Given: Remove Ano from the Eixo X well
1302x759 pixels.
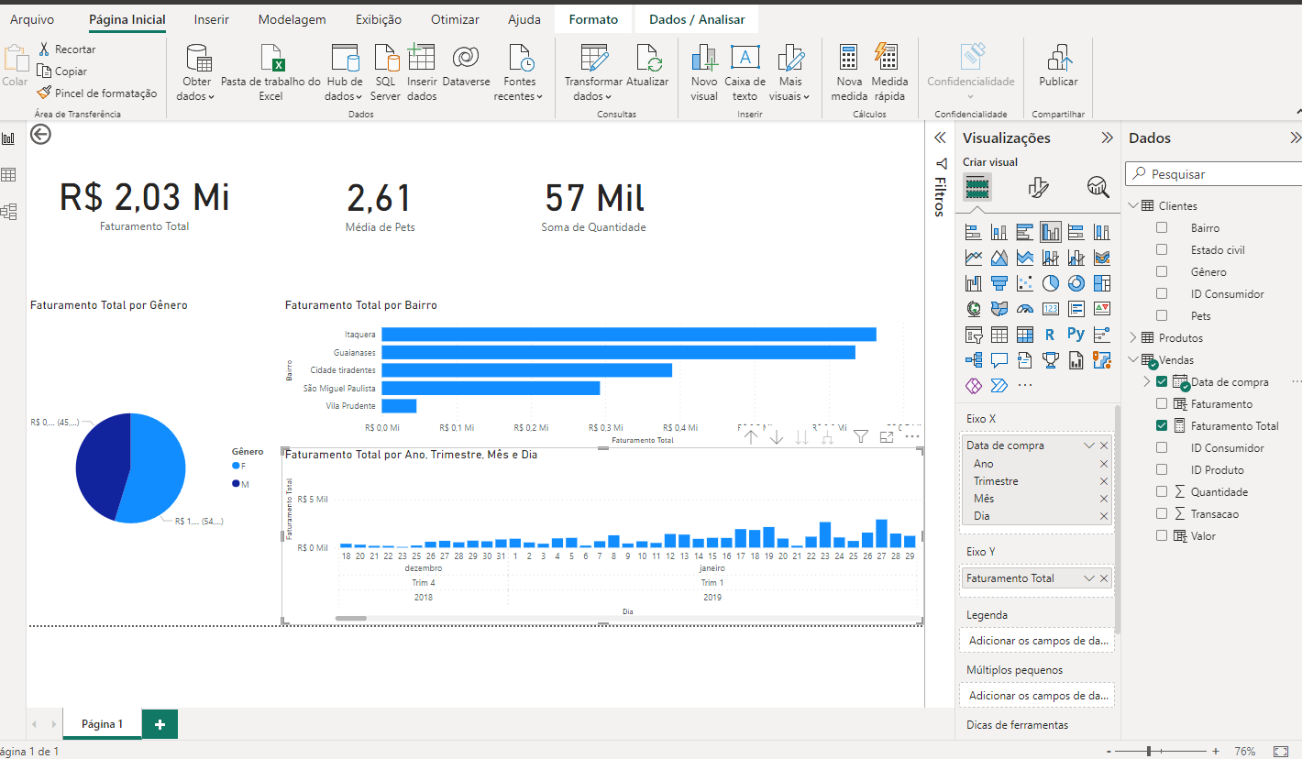Looking at the screenshot, I should tap(1104, 464).
